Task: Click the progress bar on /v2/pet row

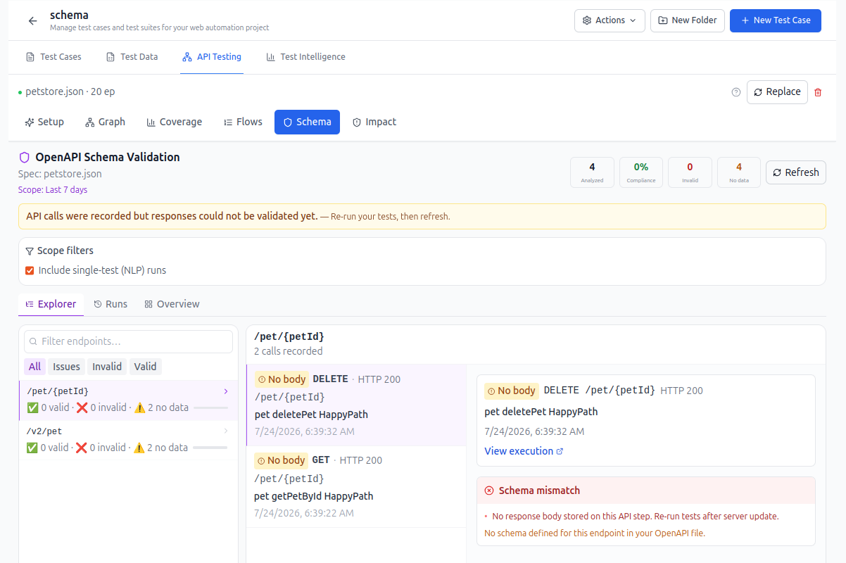Action: pyautogui.click(x=210, y=448)
